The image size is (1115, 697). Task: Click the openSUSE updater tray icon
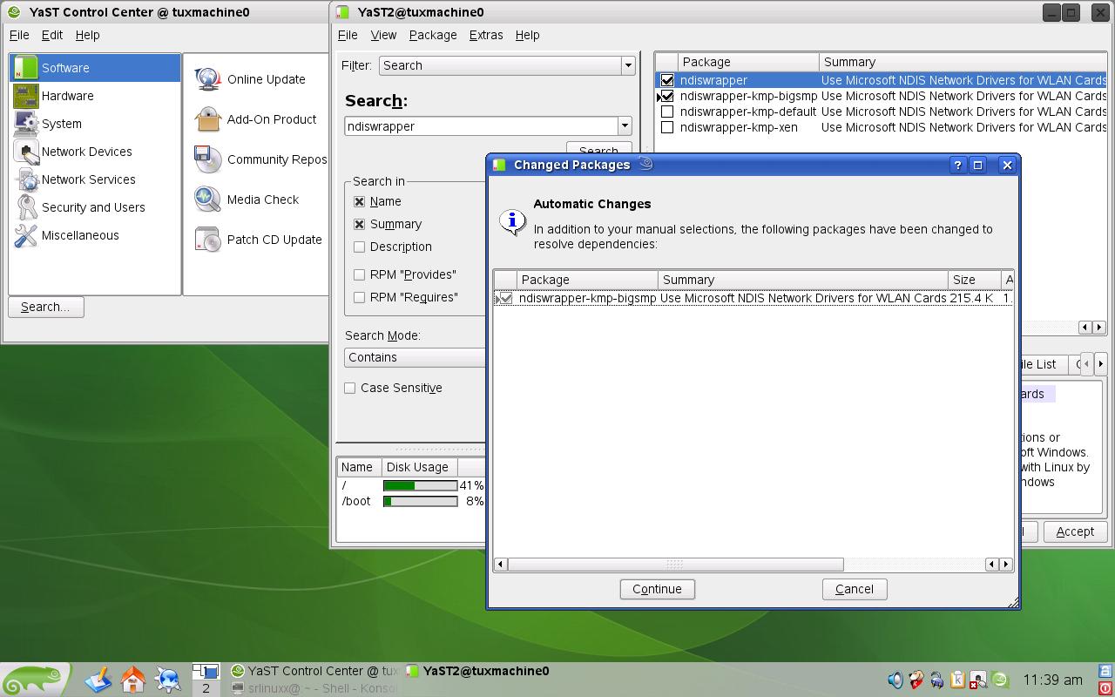click(1000, 680)
